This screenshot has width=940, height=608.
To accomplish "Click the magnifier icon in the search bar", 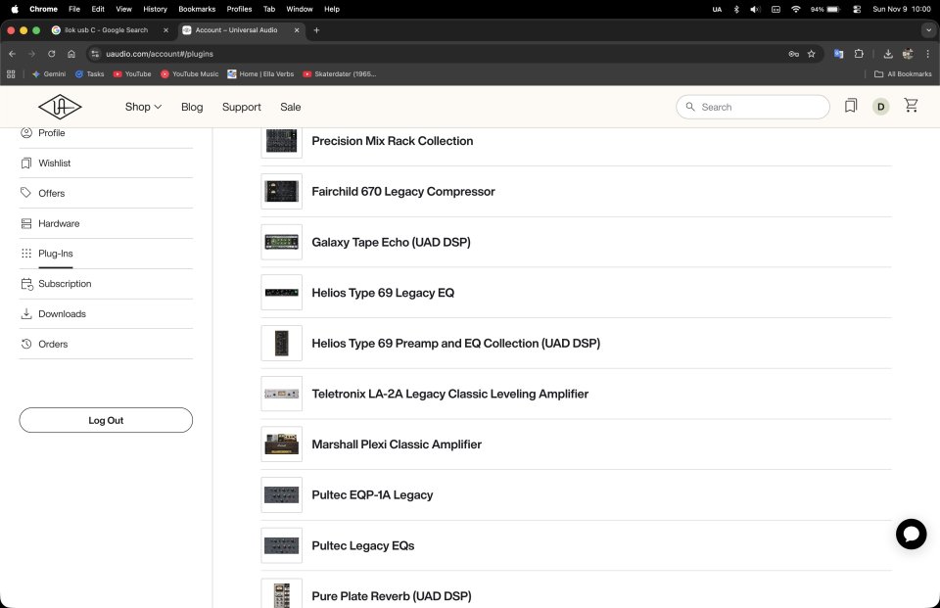I will coord(690,107).
